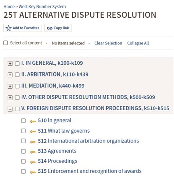Open IV. OTHER DISPUTE RESOLUTION METHODS heading

click(x=88, y=97)
